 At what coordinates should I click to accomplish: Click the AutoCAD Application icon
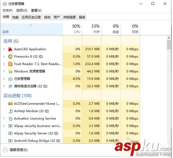click(x=10, y=49)
